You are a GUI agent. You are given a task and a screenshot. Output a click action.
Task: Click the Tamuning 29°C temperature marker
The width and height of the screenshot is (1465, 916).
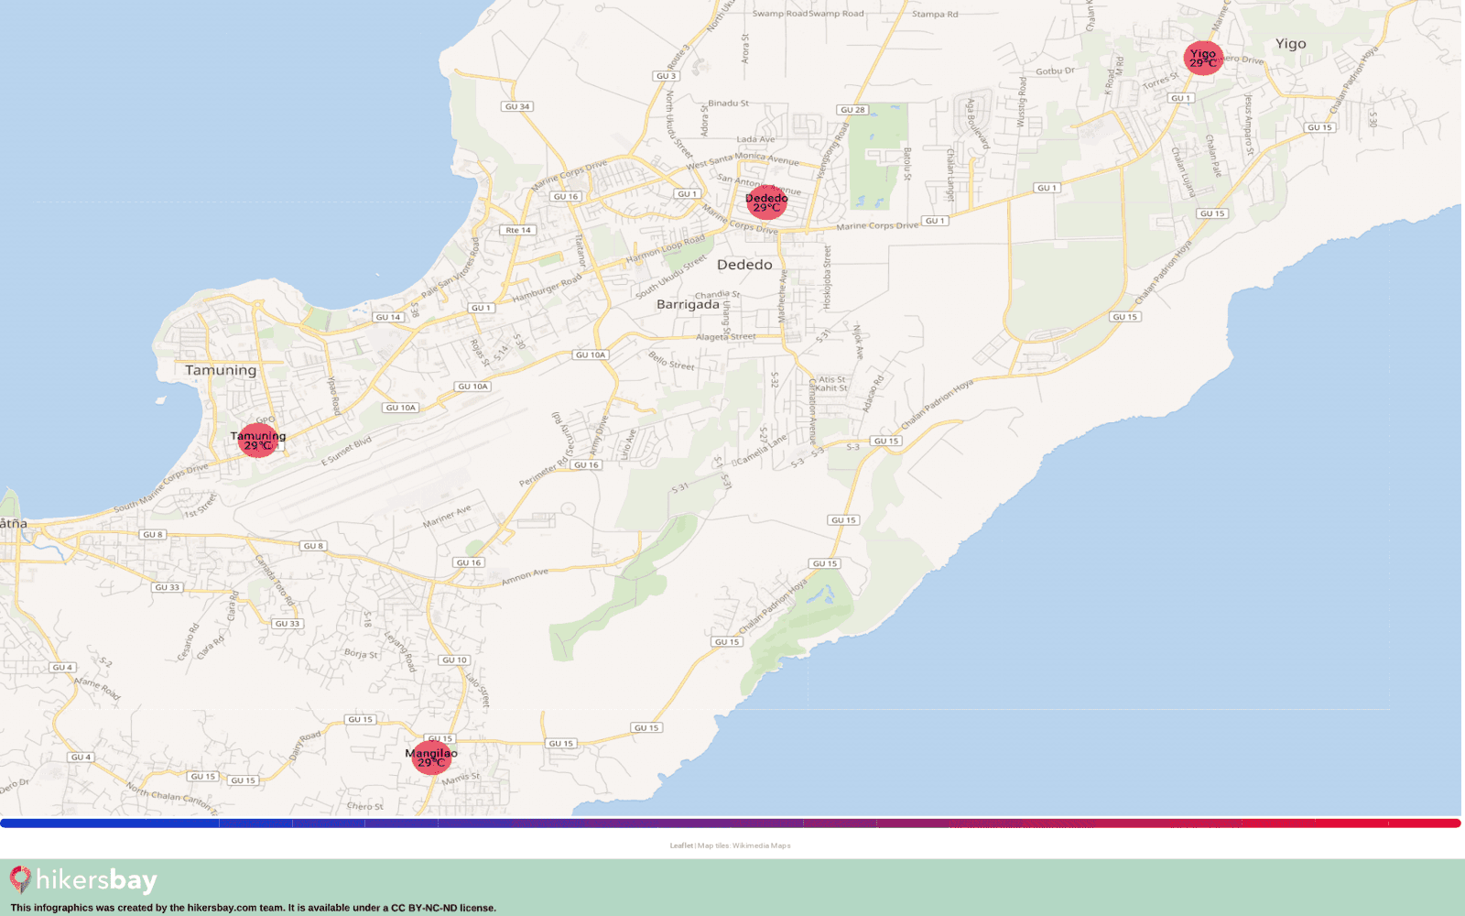257,441
